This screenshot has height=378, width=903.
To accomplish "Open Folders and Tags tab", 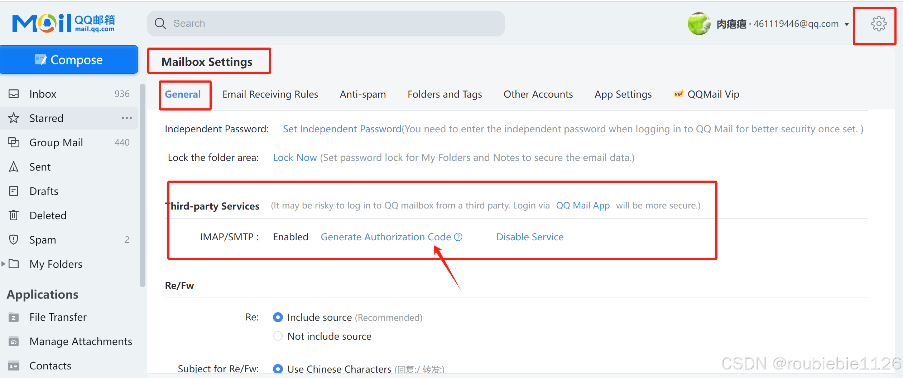I will coord(445,94).
